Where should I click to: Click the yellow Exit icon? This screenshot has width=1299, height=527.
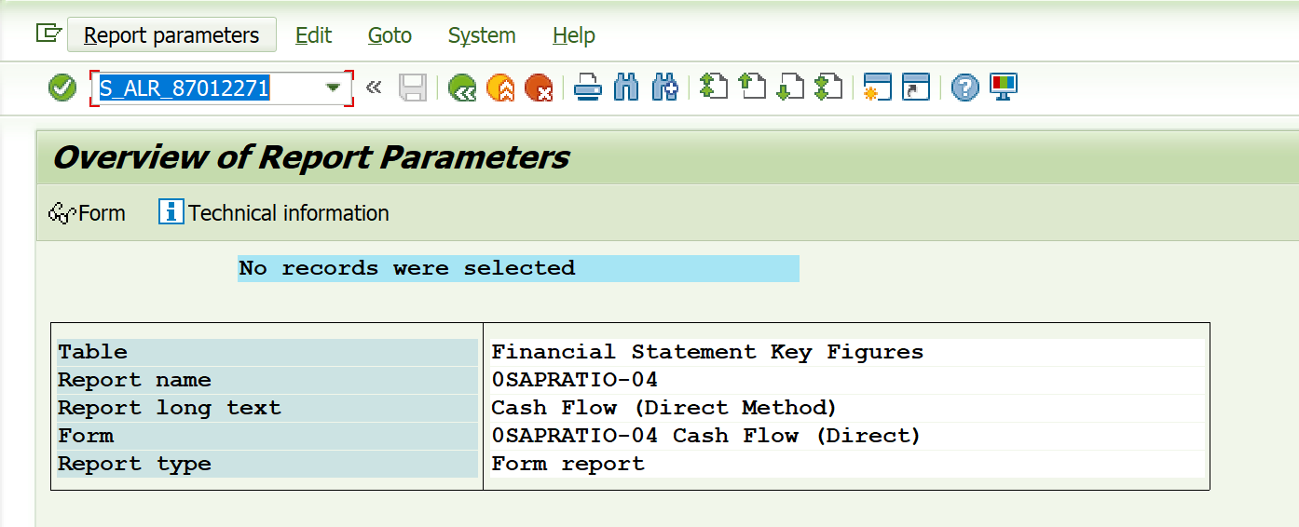pos(500,88)
